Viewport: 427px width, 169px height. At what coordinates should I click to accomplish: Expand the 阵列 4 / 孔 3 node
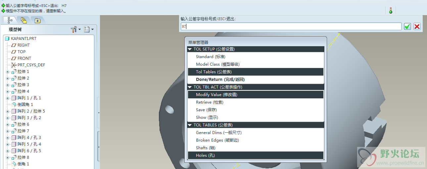[x=7, y=138]
